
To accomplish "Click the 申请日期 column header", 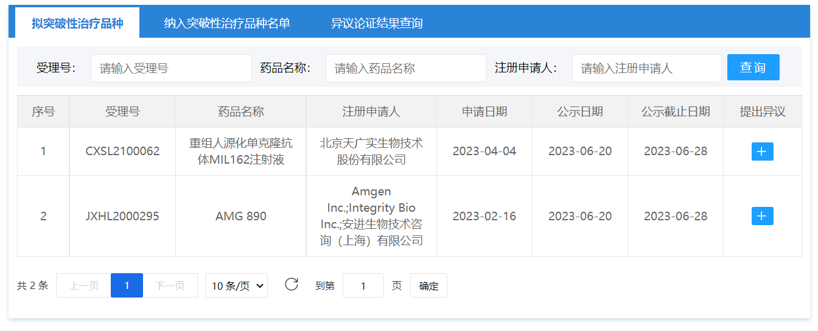I will click(484, 112).
